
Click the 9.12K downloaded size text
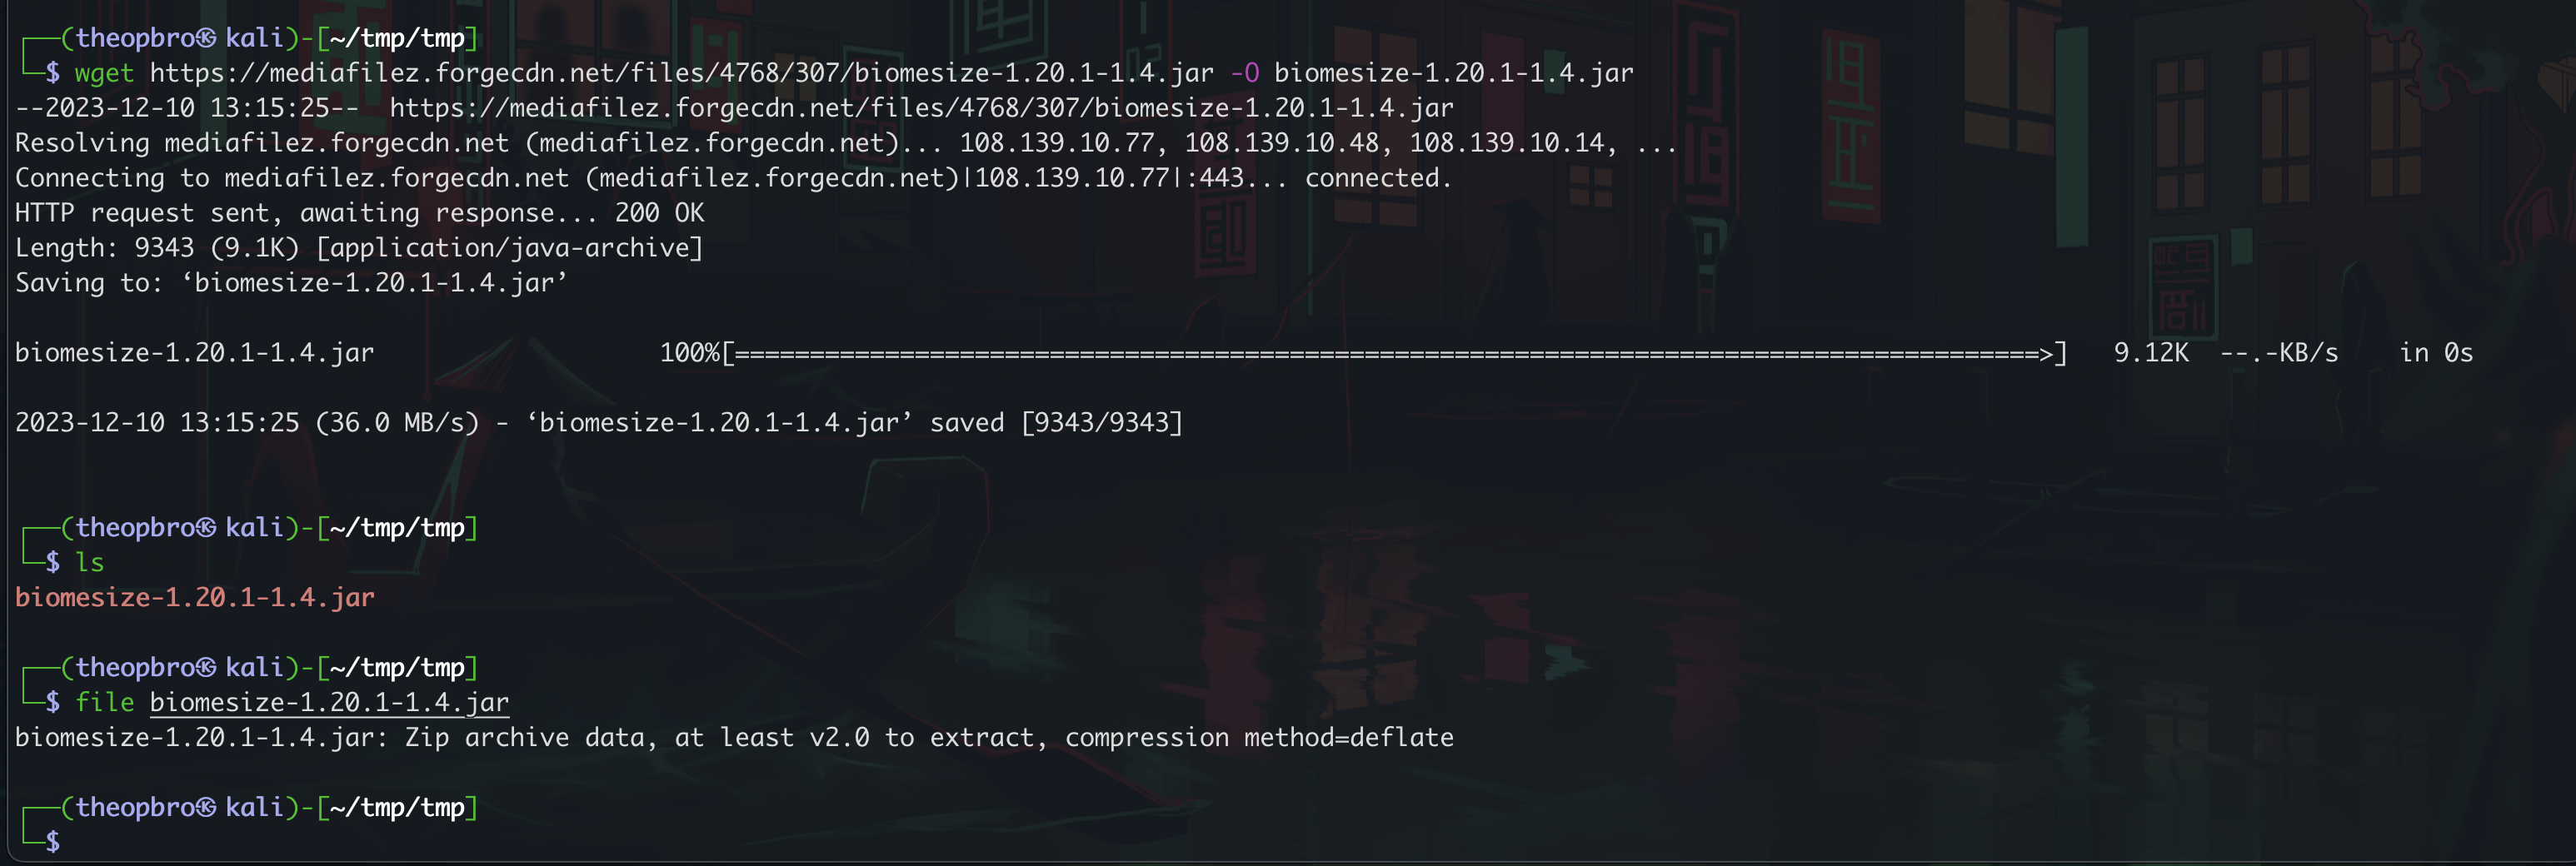(2151, 353)
